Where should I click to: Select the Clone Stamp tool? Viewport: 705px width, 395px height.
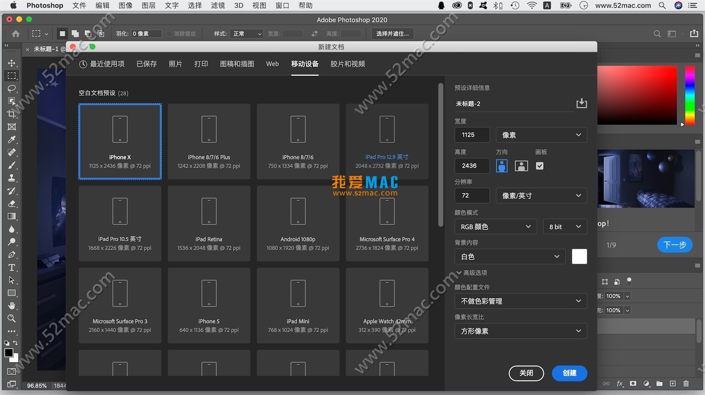pyautogui.click(x=12, y=178)
